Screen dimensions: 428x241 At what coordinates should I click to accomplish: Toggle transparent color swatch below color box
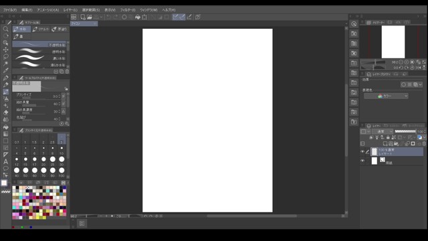[5, 192]
